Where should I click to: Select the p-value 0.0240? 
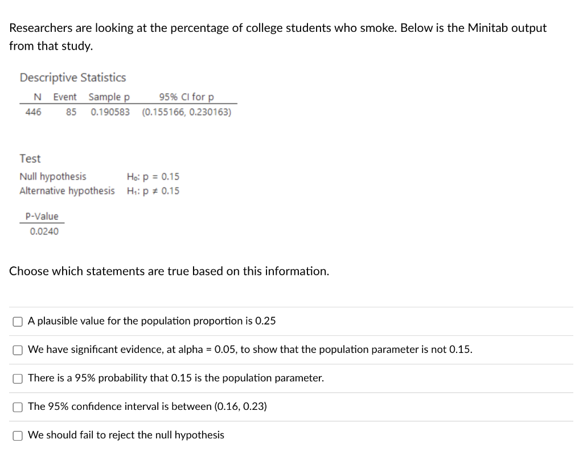43,231
